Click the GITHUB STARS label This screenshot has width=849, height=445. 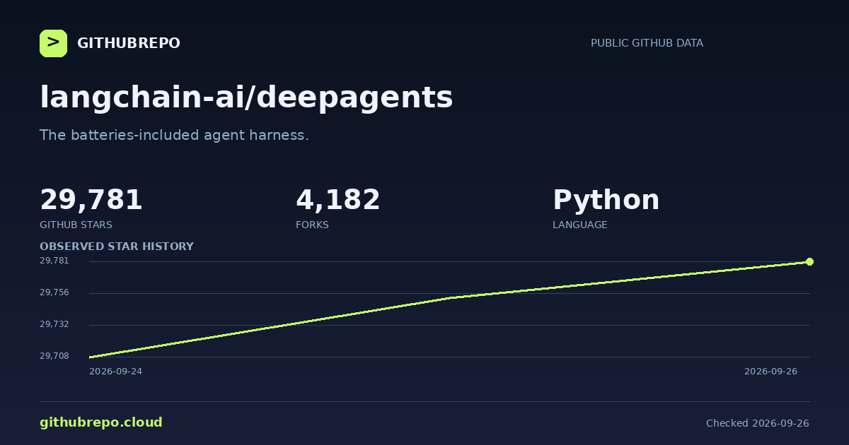tap(76, 225)
